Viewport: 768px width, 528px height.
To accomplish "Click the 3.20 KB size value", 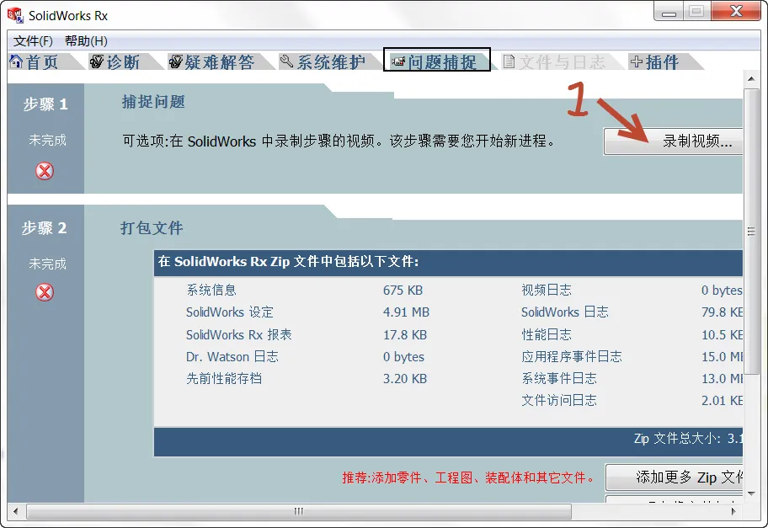I will [405, 379].
